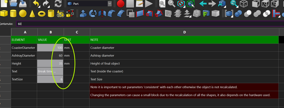Viewport: 284px width, 108px height.
Task: Go back with the left arrow icon
Action: pos(203,4)
